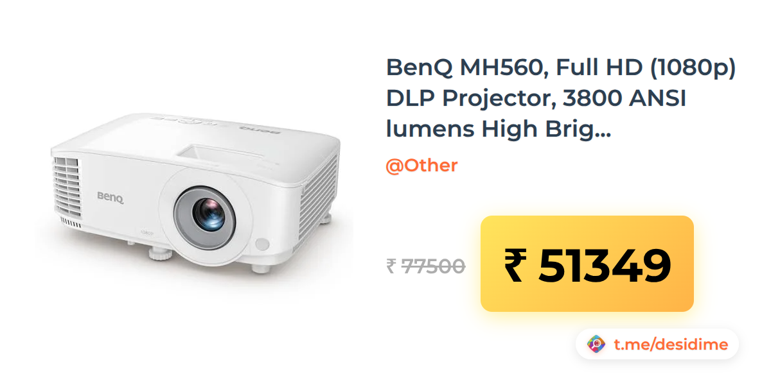The image size is (771, 385).
Task: Open the t.me/desidime Telegram link
Action: pyautogui.click(x=671, y=345)
